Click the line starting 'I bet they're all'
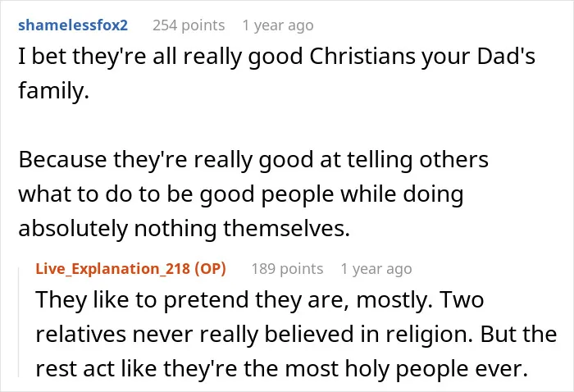Screen dimensions: 574x392 [277, 57]
